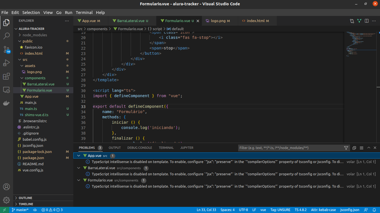380x213 pixels.
Task: Open the Terminal menu
Action: pyautogui.click(x=84, y=13)
